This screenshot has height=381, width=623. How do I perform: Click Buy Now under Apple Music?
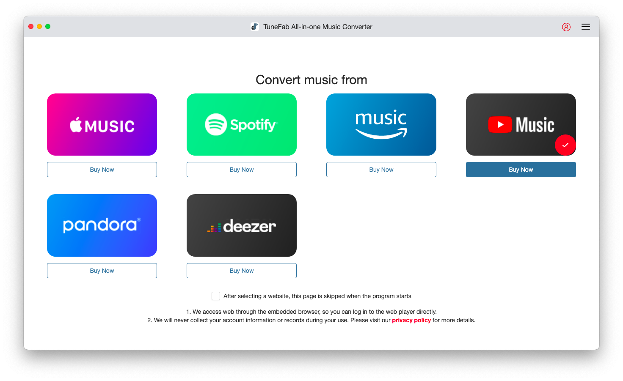point(102,170)
